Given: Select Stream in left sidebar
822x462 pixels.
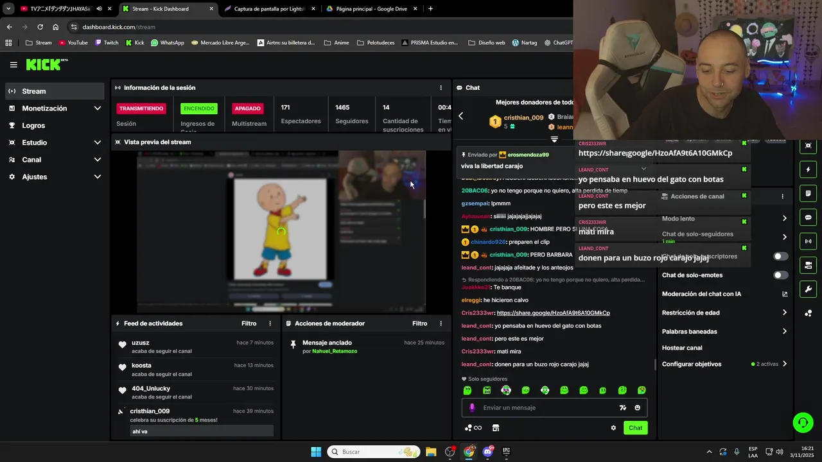Looking at the screenshot, I should [x=54, y=91].
